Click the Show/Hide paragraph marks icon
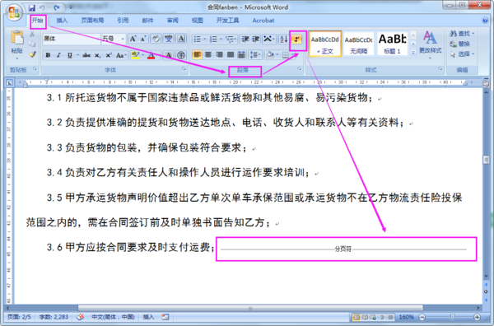Image resolution: width=494 pixels, height=326 pixels. 297,39
